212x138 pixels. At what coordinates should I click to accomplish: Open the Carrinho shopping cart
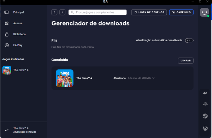[x=181, y=12]
